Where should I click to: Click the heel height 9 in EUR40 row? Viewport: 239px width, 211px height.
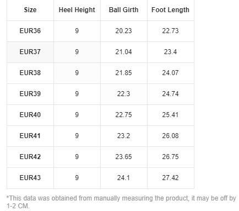tap(77, 115)
